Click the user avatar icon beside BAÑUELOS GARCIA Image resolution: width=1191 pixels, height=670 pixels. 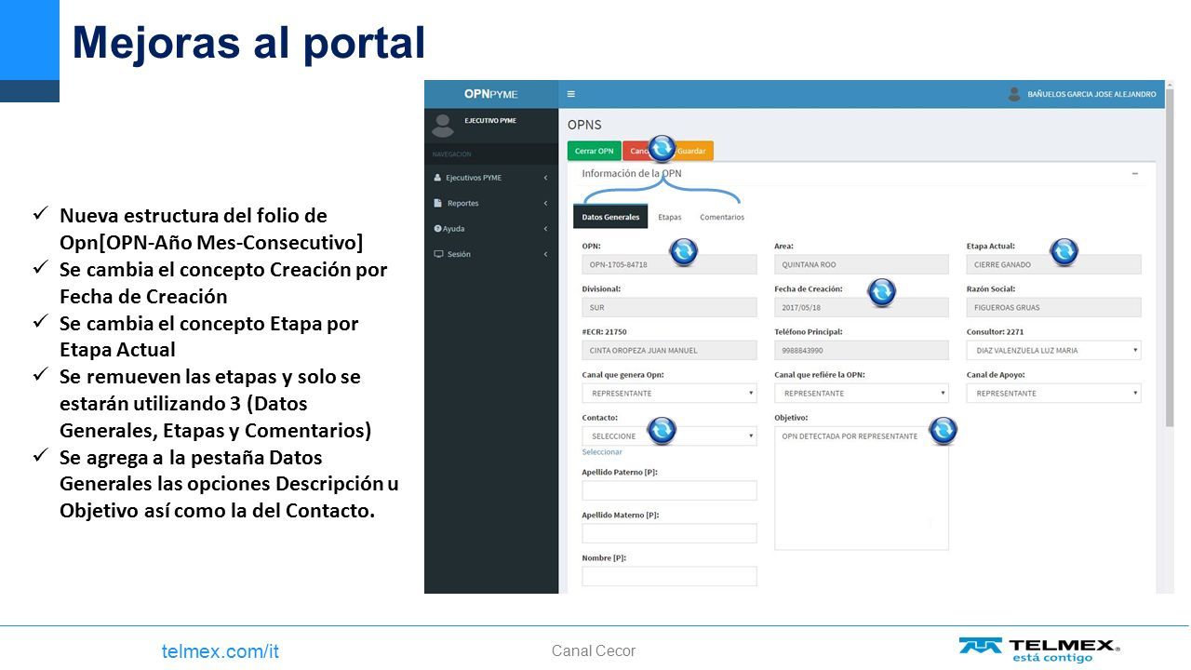click(1014, 94)
